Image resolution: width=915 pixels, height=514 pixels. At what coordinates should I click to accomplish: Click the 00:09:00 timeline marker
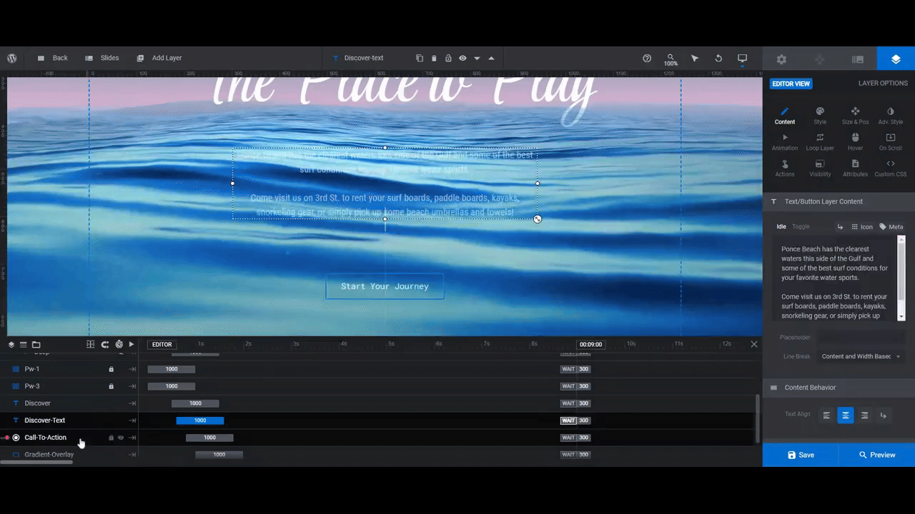(x=590, y=344)
